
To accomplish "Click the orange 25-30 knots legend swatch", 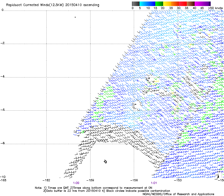I will tap(175, 4).
